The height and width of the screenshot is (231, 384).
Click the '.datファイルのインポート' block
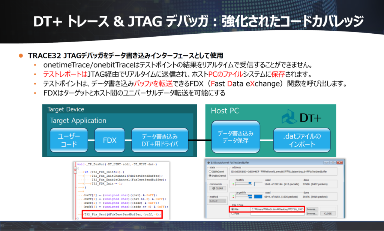[x=302, y=140]
